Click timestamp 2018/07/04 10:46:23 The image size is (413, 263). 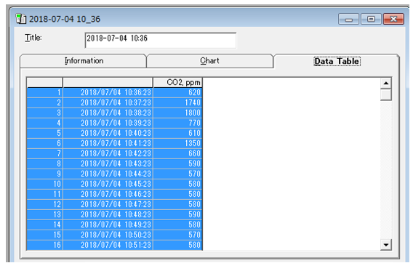click(108, 194)
